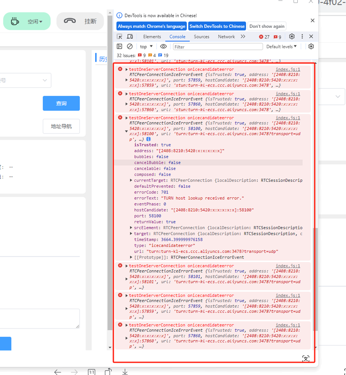Select the cancelBubble: false line
Image resolution: width=346 pixels, height=375 pixels.
[x=157, y=163]
